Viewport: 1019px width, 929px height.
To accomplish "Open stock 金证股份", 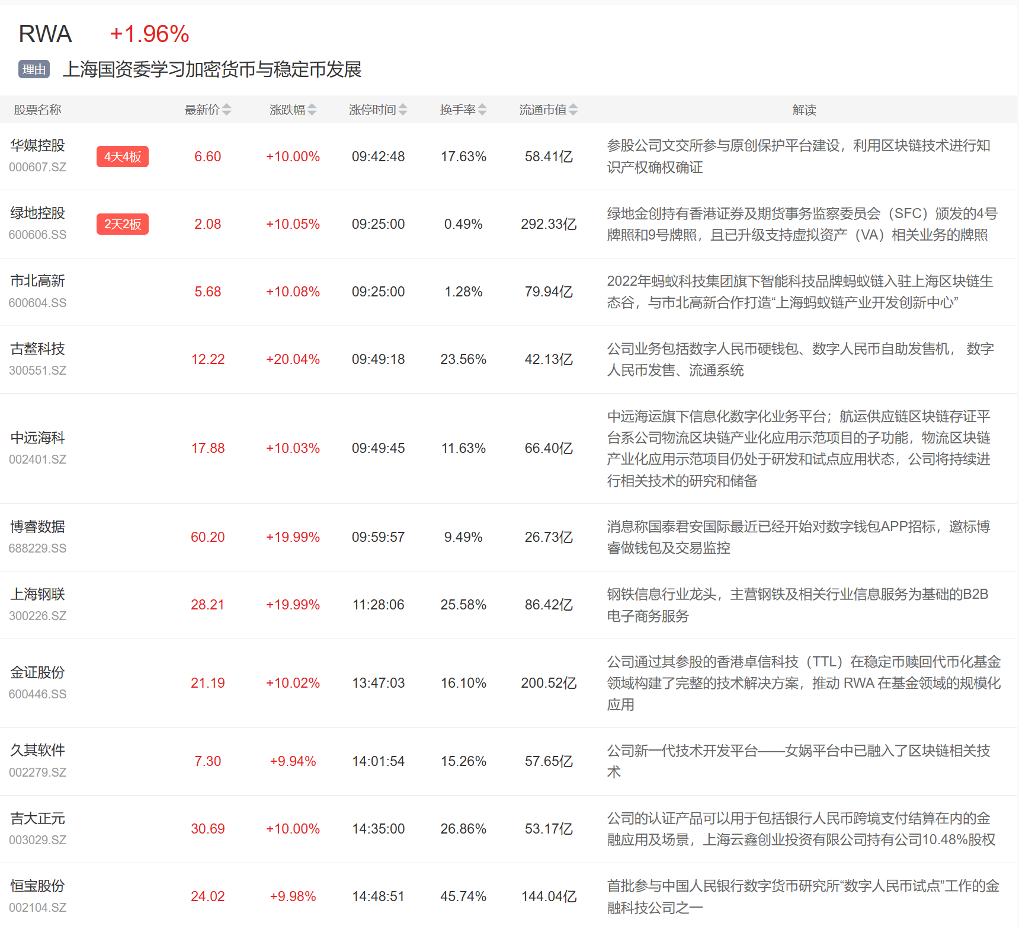I will point(37,672).
